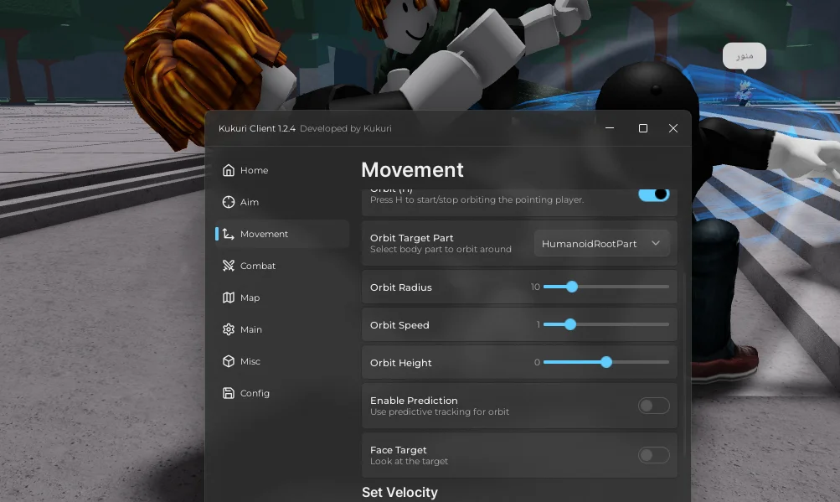Click the Aim crosshair icon
This screenshot has height=502, width=840.
[x=229, y=202]
